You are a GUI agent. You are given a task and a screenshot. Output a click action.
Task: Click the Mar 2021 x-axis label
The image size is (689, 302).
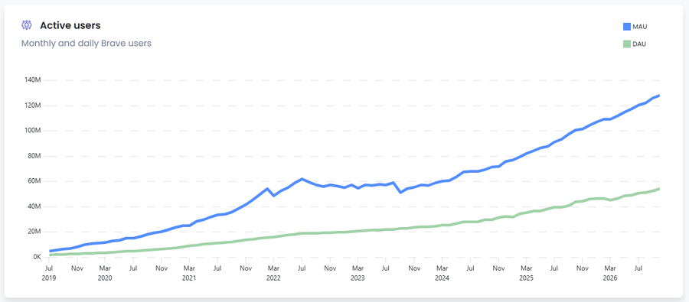tap(189, 273)
